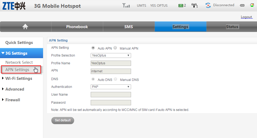
Task: Click the User Name input field
Action: (111, 95)
